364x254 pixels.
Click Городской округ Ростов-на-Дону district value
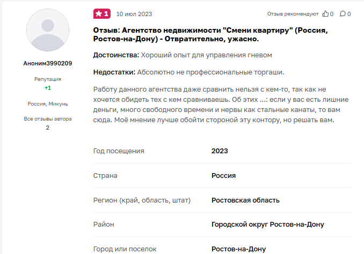coord(267,225)
